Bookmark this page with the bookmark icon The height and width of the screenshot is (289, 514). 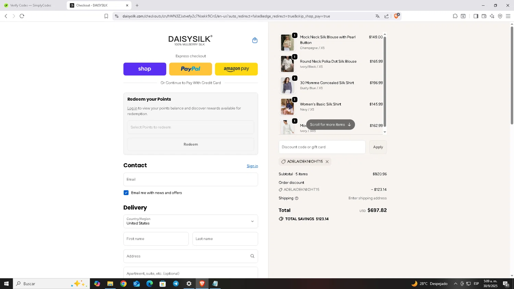tap(106, 16)
